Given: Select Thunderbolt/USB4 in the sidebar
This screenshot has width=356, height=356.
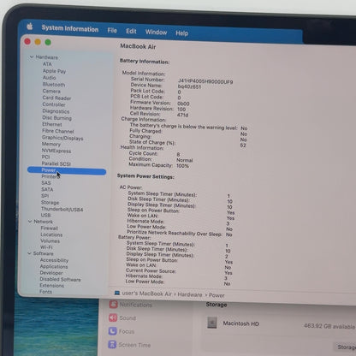Looking at the screenshot, I should pyautogui.click(x=62, y=209).
